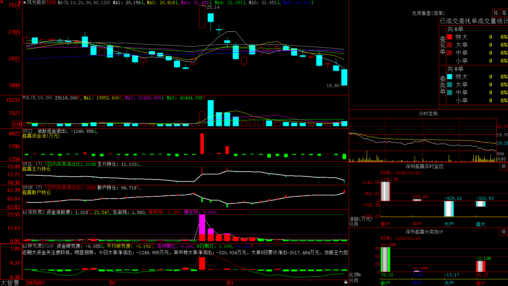The width and height of the screenshot is (508, 286).
Task: Click the lock icon at chart bottom right
Action: coord(346,282)
